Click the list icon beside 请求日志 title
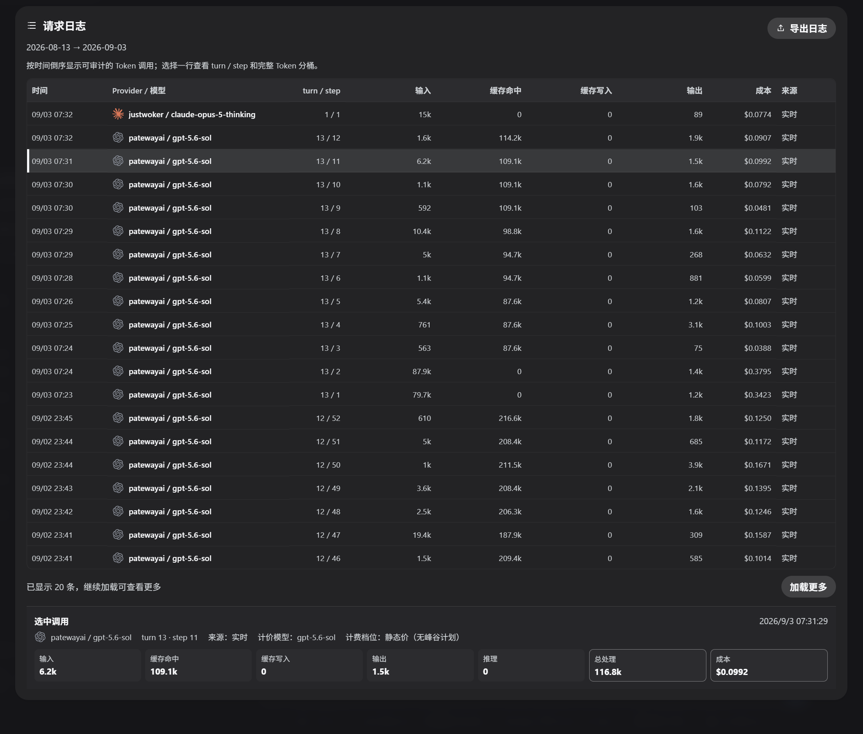 point(32,26)
